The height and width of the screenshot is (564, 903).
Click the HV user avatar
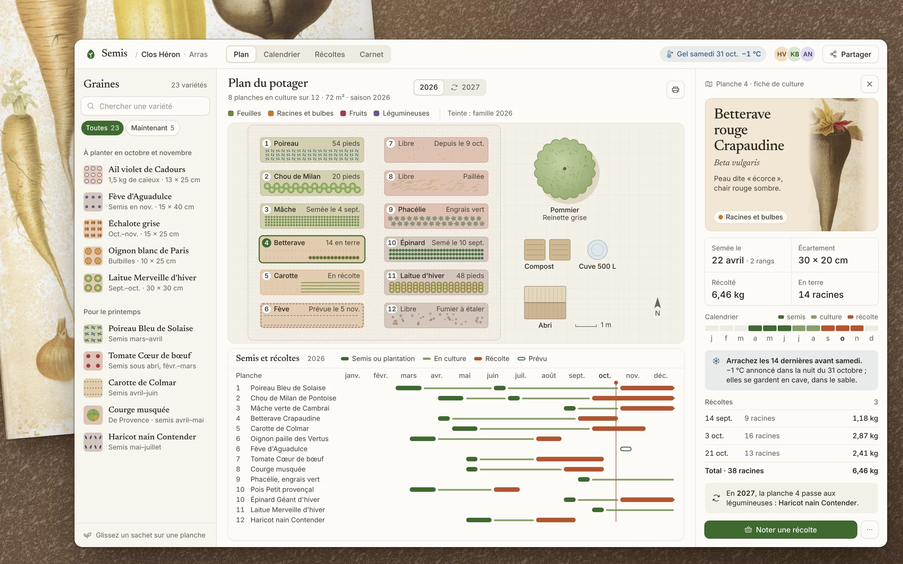(x=781, y=54)
